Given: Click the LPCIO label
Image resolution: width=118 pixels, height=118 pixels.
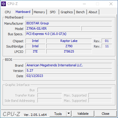Looking at the screenshot, I should pyautogui.click(x=19, y=52).
